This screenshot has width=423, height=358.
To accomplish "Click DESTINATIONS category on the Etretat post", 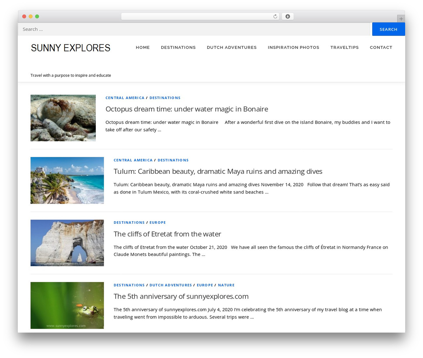I will [129, 223].
